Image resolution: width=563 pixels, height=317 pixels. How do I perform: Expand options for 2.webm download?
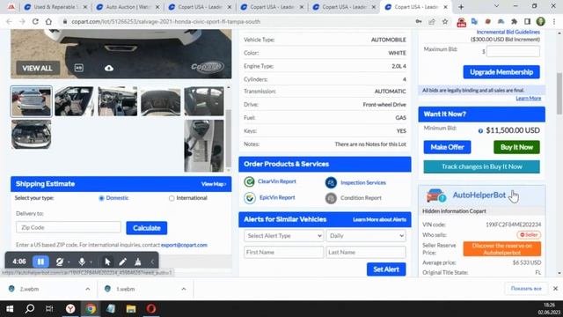[88, 289]
